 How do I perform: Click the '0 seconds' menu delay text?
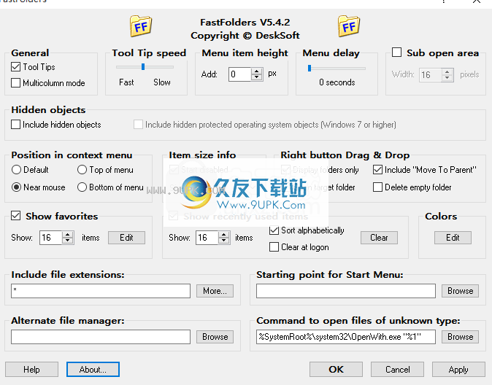pos(337,82)
